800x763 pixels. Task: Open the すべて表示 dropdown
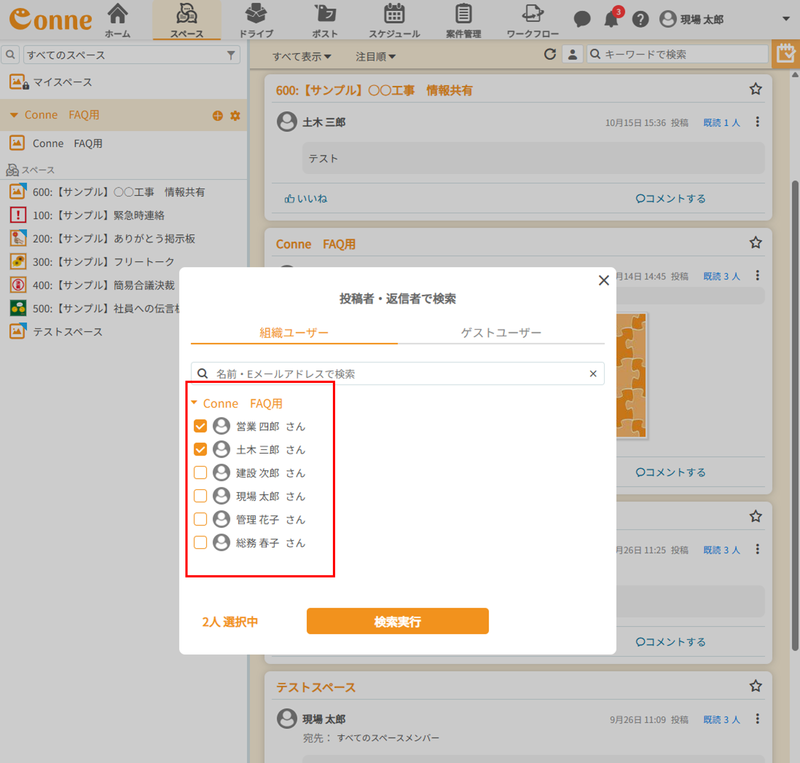click(301, 57)
